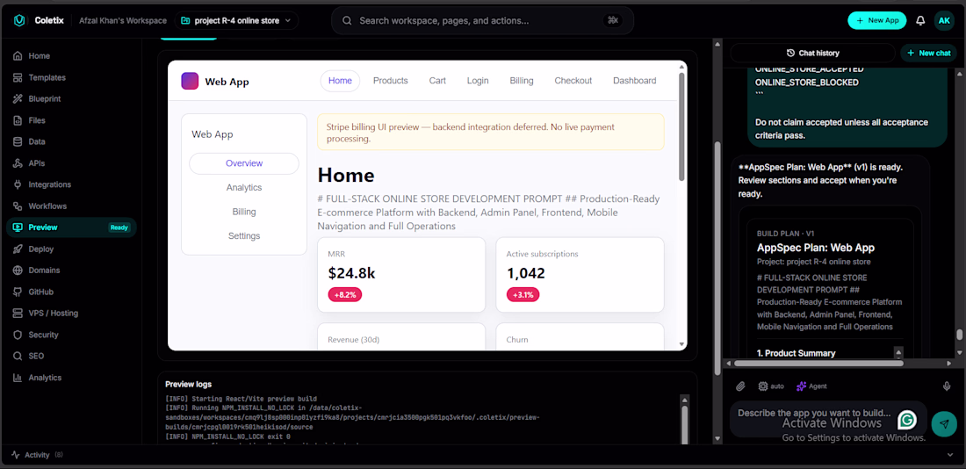
Task: Click the preview frame scroll-down arrow
Action: point(681,344)
